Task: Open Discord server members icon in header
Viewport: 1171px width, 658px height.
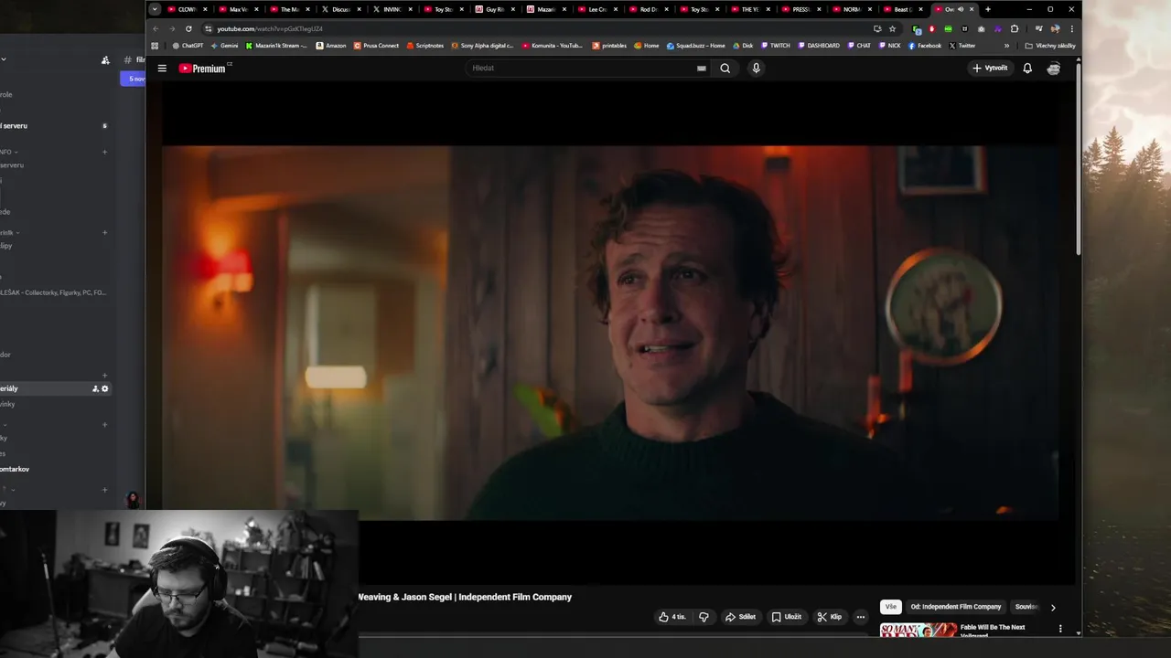Action: pos(105,60)
